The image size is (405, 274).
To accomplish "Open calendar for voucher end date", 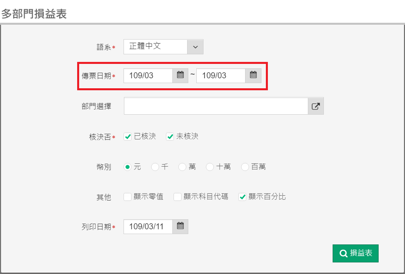I will (x=253, y=75).
